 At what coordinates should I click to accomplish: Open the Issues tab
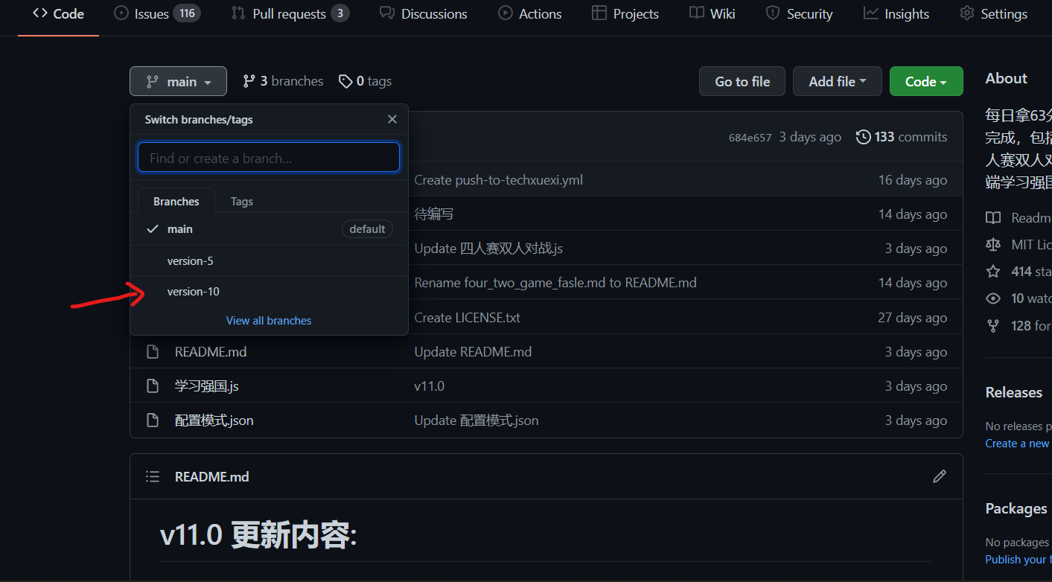point(157,13)
